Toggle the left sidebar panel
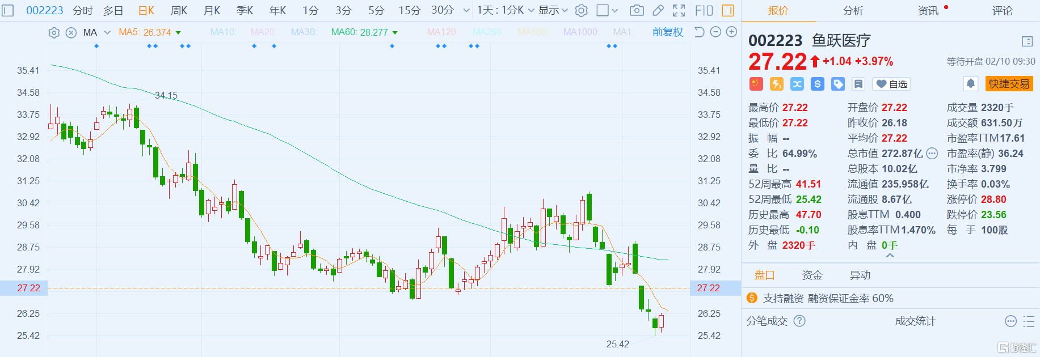1040x357 pixels. (8, 10)
